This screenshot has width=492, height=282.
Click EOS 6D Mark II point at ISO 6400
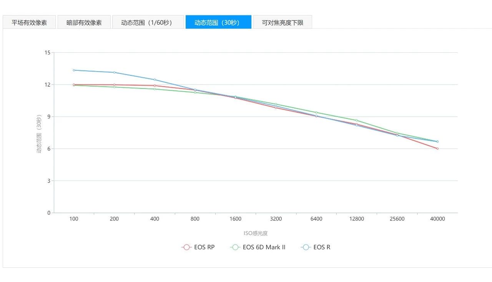(x=316, y=112)
